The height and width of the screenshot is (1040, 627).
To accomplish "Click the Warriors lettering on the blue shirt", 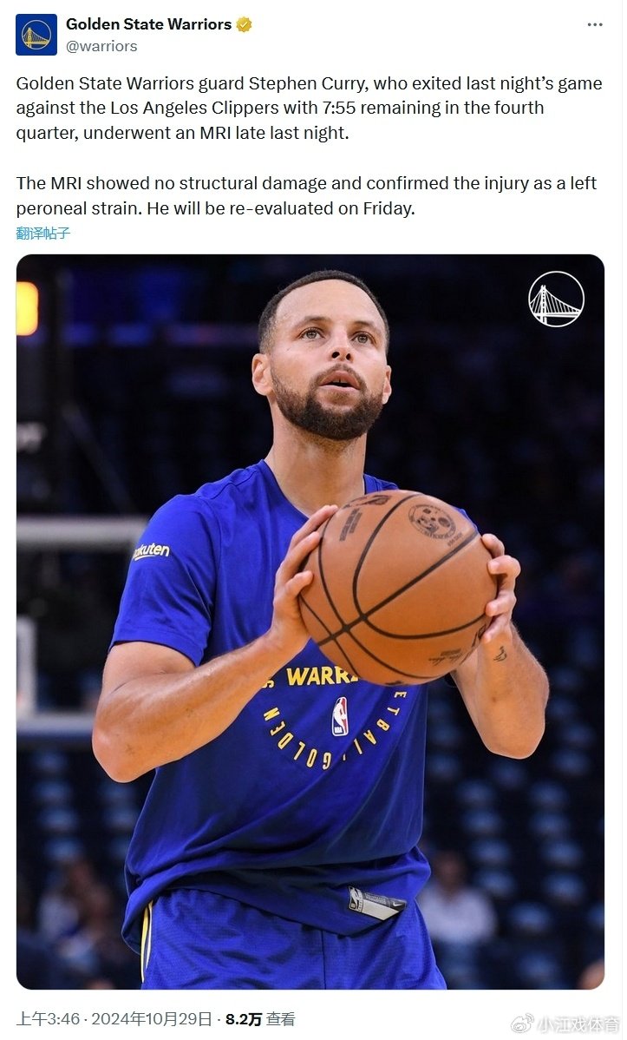I will 321,675.
